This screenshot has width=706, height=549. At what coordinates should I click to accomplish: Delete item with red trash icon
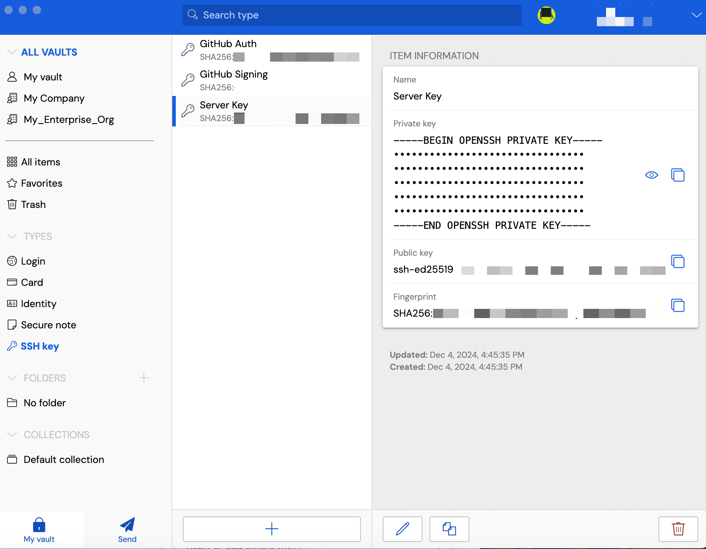click(678, 529)
